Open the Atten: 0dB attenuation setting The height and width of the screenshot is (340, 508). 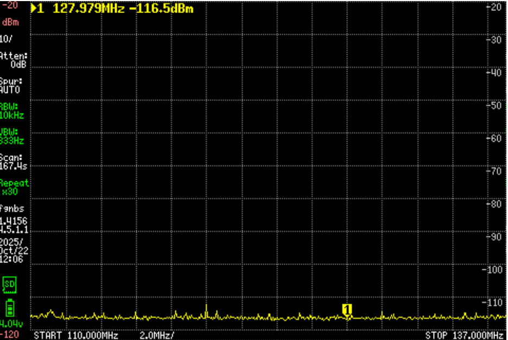(x=14, y=60)
